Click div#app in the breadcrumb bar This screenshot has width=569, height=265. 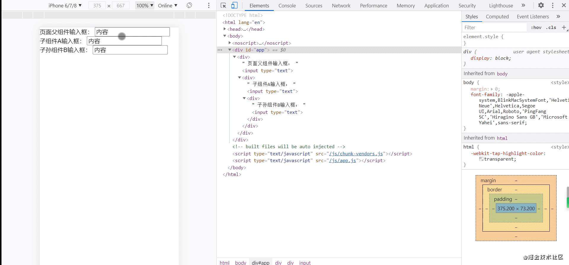[x=260, y=262]
